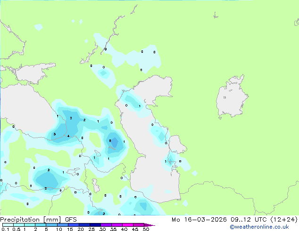This screenshot has height=231, width=299.
Task: Choose the legend swatch between 20 and 25
Action: [84, 225]
